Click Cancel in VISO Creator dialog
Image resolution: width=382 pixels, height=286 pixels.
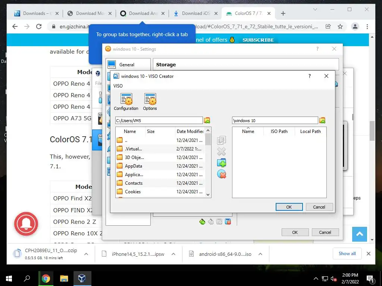[319, 207]
